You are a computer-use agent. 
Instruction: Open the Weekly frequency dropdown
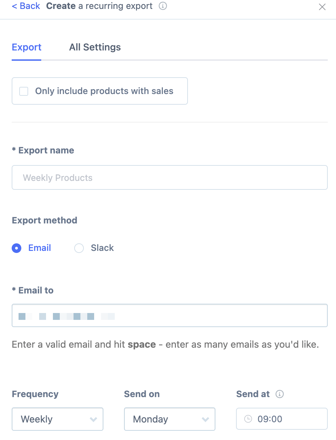pyautogui.click(x=57, y=419)
